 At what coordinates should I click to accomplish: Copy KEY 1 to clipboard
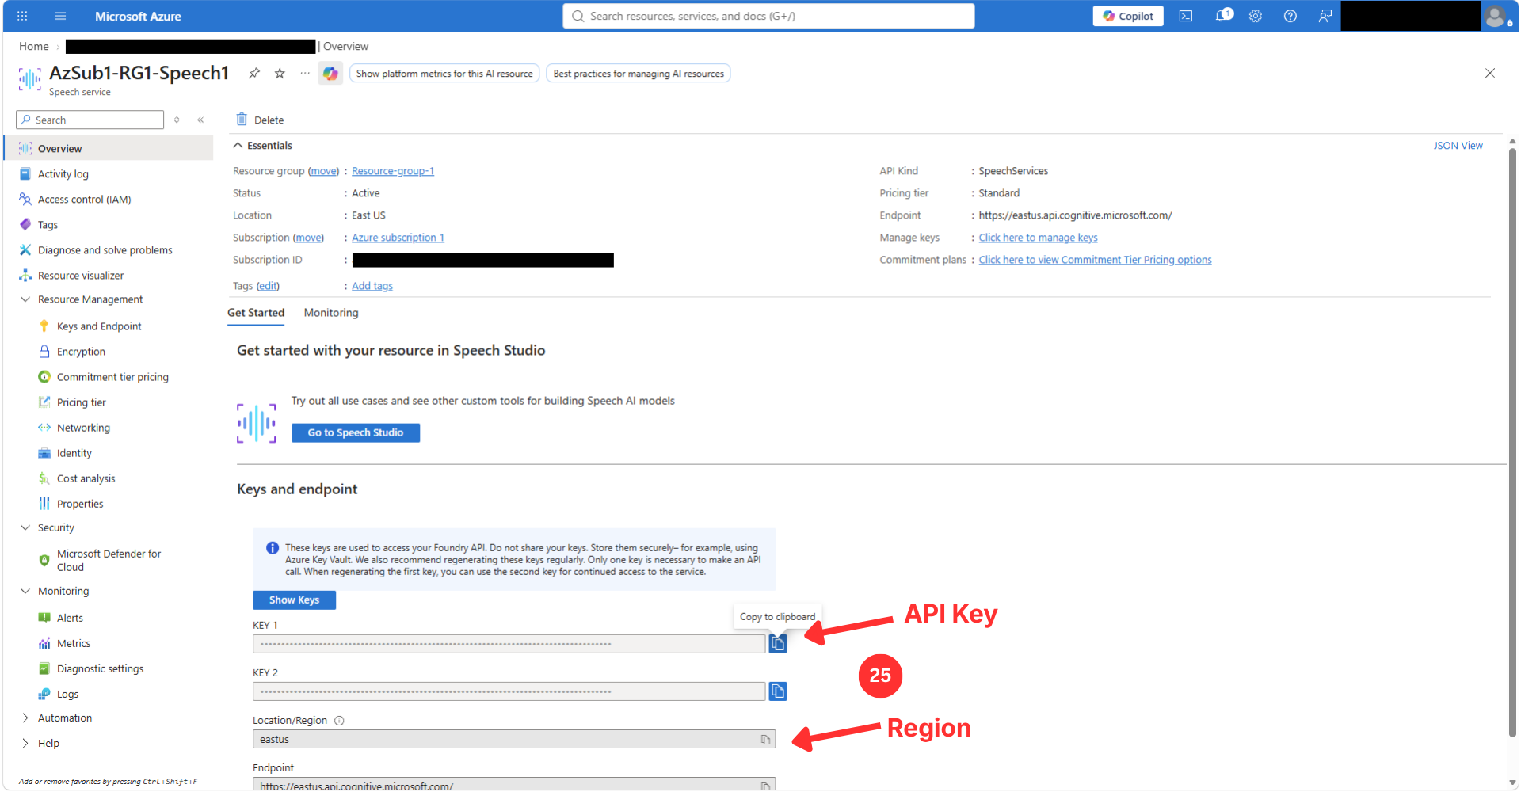pos(778,644)
